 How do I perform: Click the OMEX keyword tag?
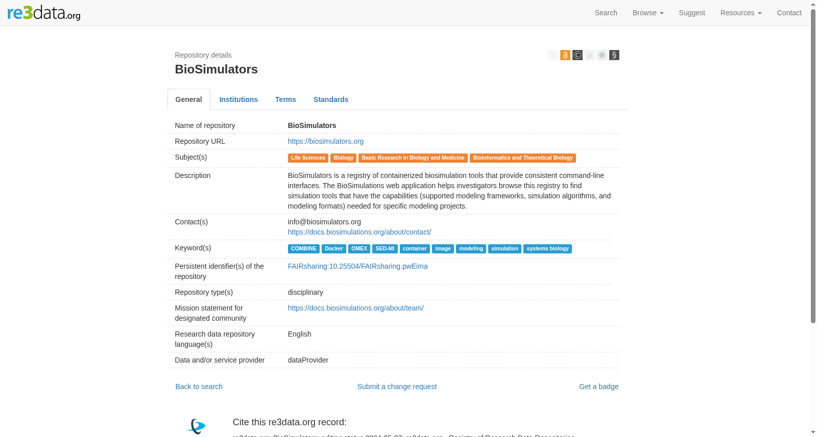pyautogui.click(x=359, y=249)
